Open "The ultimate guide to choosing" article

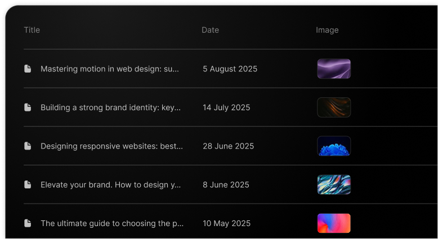[111, 223]
